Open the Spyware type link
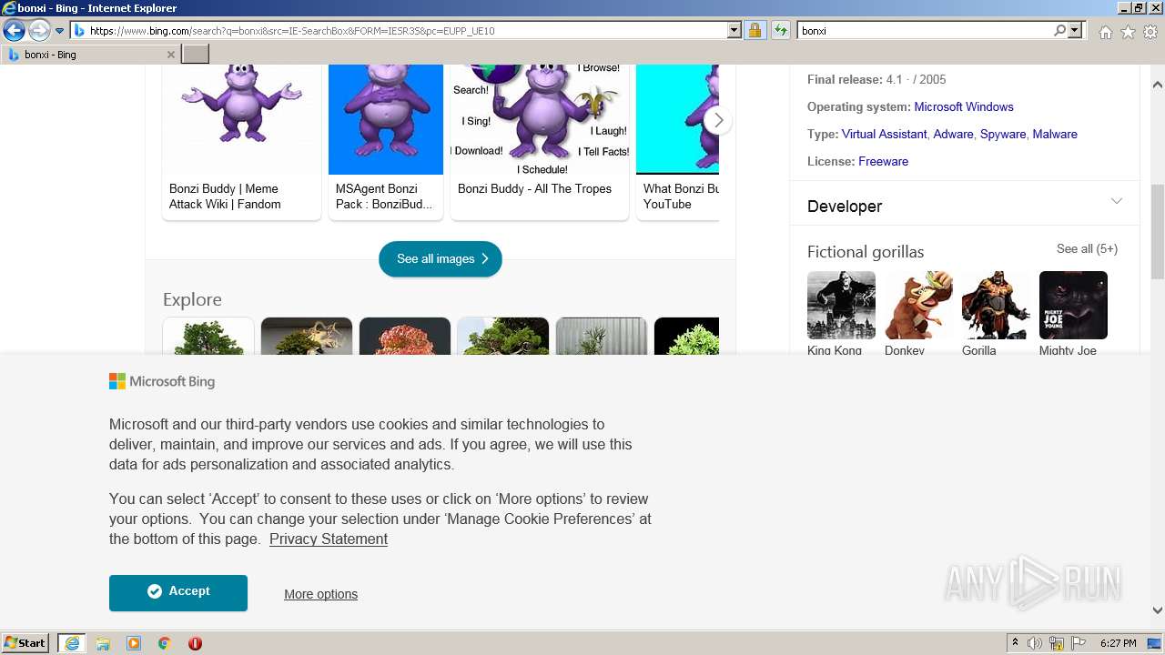This screenshot has width=1165, height=655. (1003, 134)
